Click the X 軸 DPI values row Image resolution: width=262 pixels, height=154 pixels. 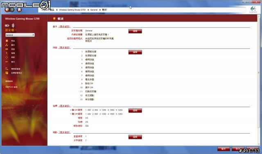pos(104,110)
